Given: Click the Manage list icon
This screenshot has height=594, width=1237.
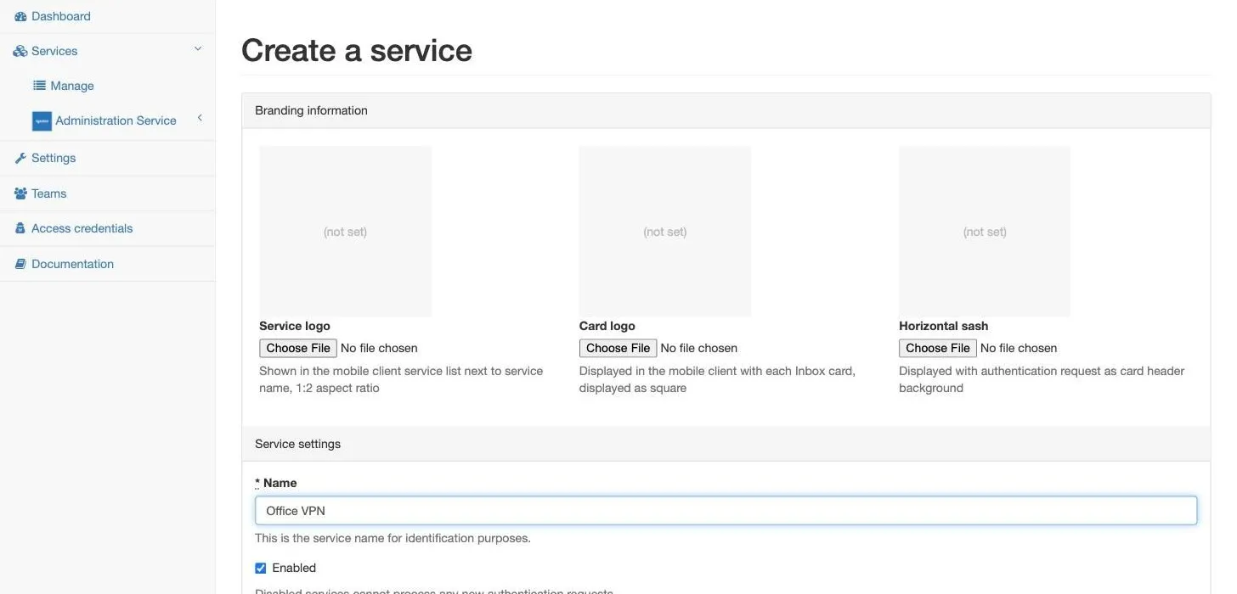Looking at the screenshot, I should click(39, 86).
